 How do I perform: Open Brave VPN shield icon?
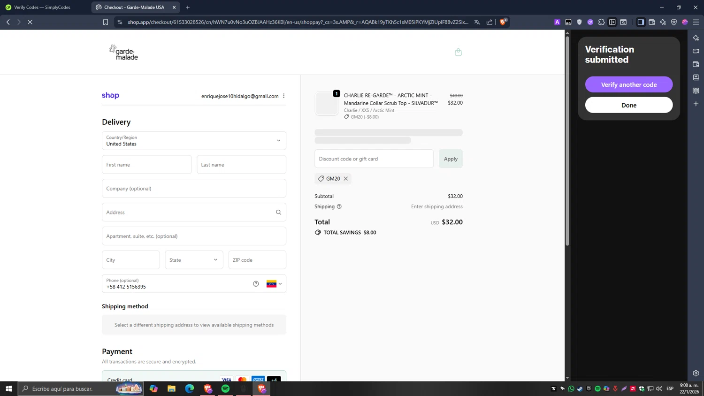coord(674,22)
